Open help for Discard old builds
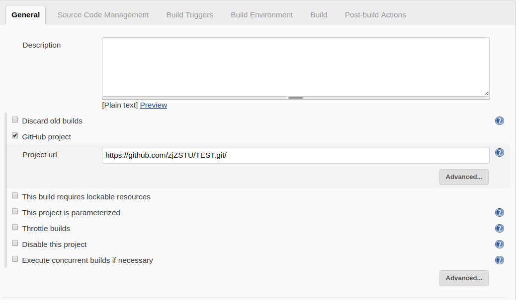516x300 pixels. (500, 120)
